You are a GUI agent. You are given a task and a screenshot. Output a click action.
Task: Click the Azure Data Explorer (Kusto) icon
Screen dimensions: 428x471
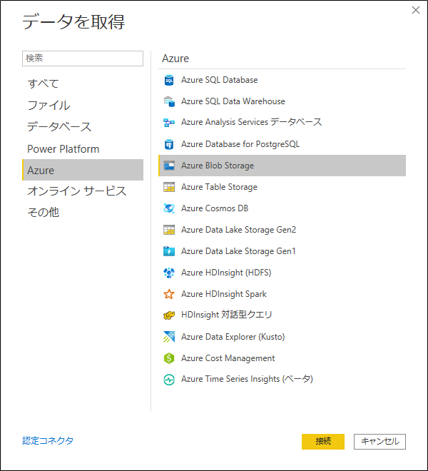[x=169, y=337]
